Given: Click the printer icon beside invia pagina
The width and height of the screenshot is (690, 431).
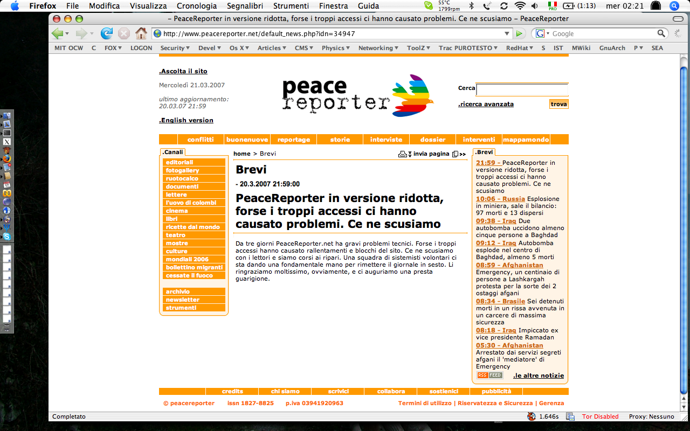Looking at the screenshot, I should pyautogui.click(x=403, y=154).
